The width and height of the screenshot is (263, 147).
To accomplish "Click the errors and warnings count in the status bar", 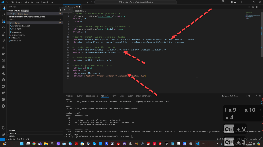I will (21, 139).
